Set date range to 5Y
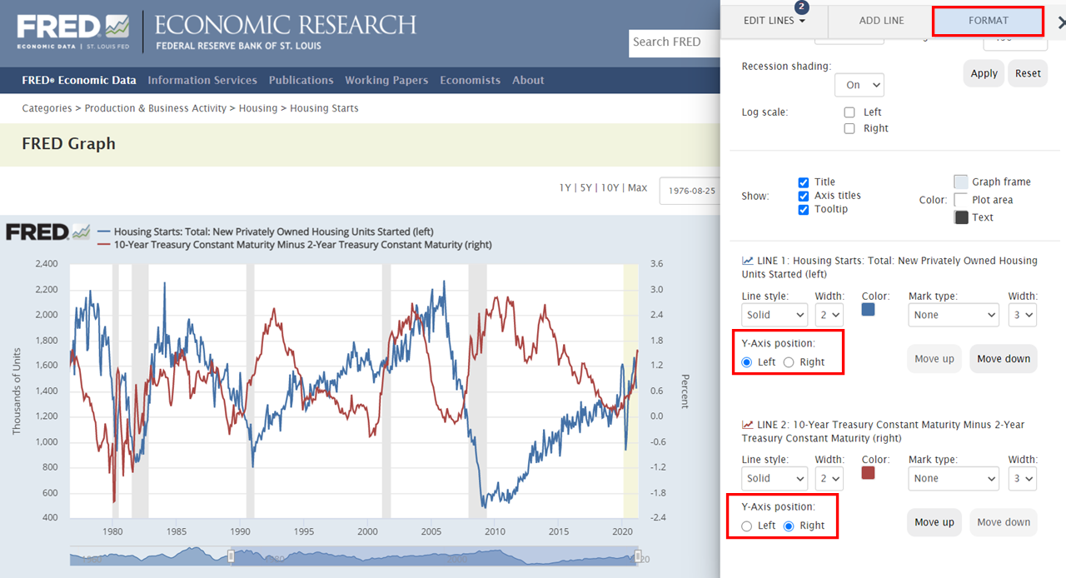This screenshot has height=578, width=1066. [x=585, y=188]
